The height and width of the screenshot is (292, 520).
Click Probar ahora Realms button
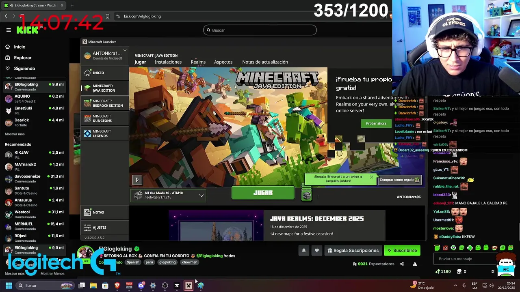[376, 123]
